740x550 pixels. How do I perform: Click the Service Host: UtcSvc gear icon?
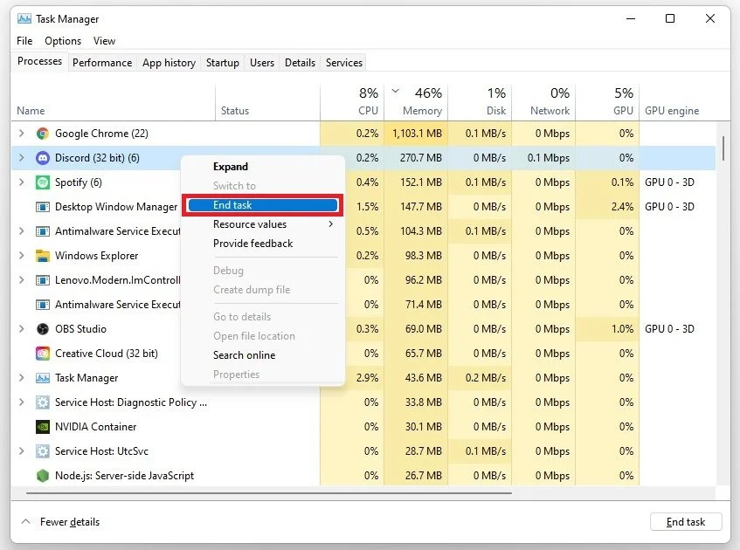click(x=43, y=451)
